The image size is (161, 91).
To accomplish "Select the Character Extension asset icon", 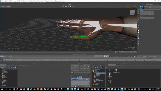I will (110, 83).
